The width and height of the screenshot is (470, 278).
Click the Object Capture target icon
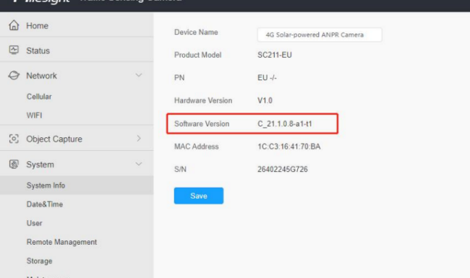[x=14, y=139]
